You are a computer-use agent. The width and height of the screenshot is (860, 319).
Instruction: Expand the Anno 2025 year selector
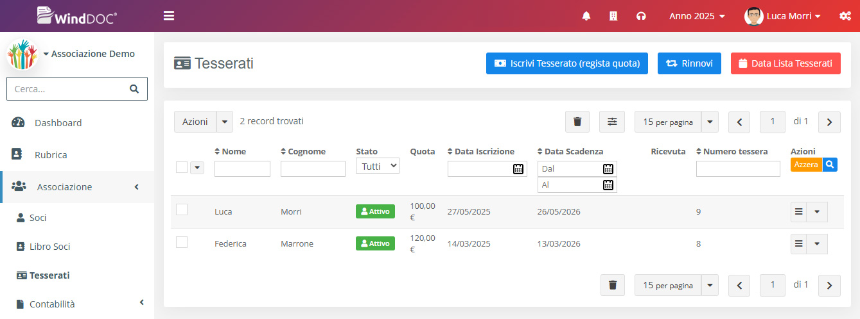(x=697, y=16)
